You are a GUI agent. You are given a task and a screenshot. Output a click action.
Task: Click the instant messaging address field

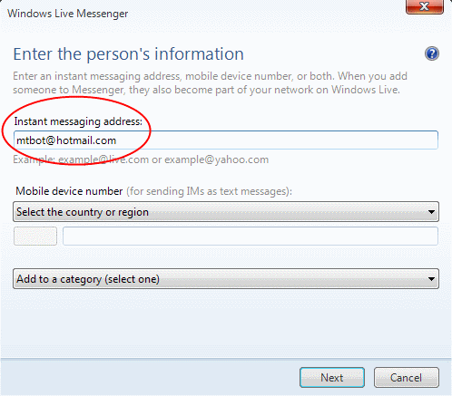coord(226,140)
